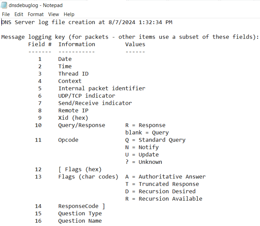The width and height of the screenshot is (260, 226).
Task: Open the View menu
Action: pos(53,15)
